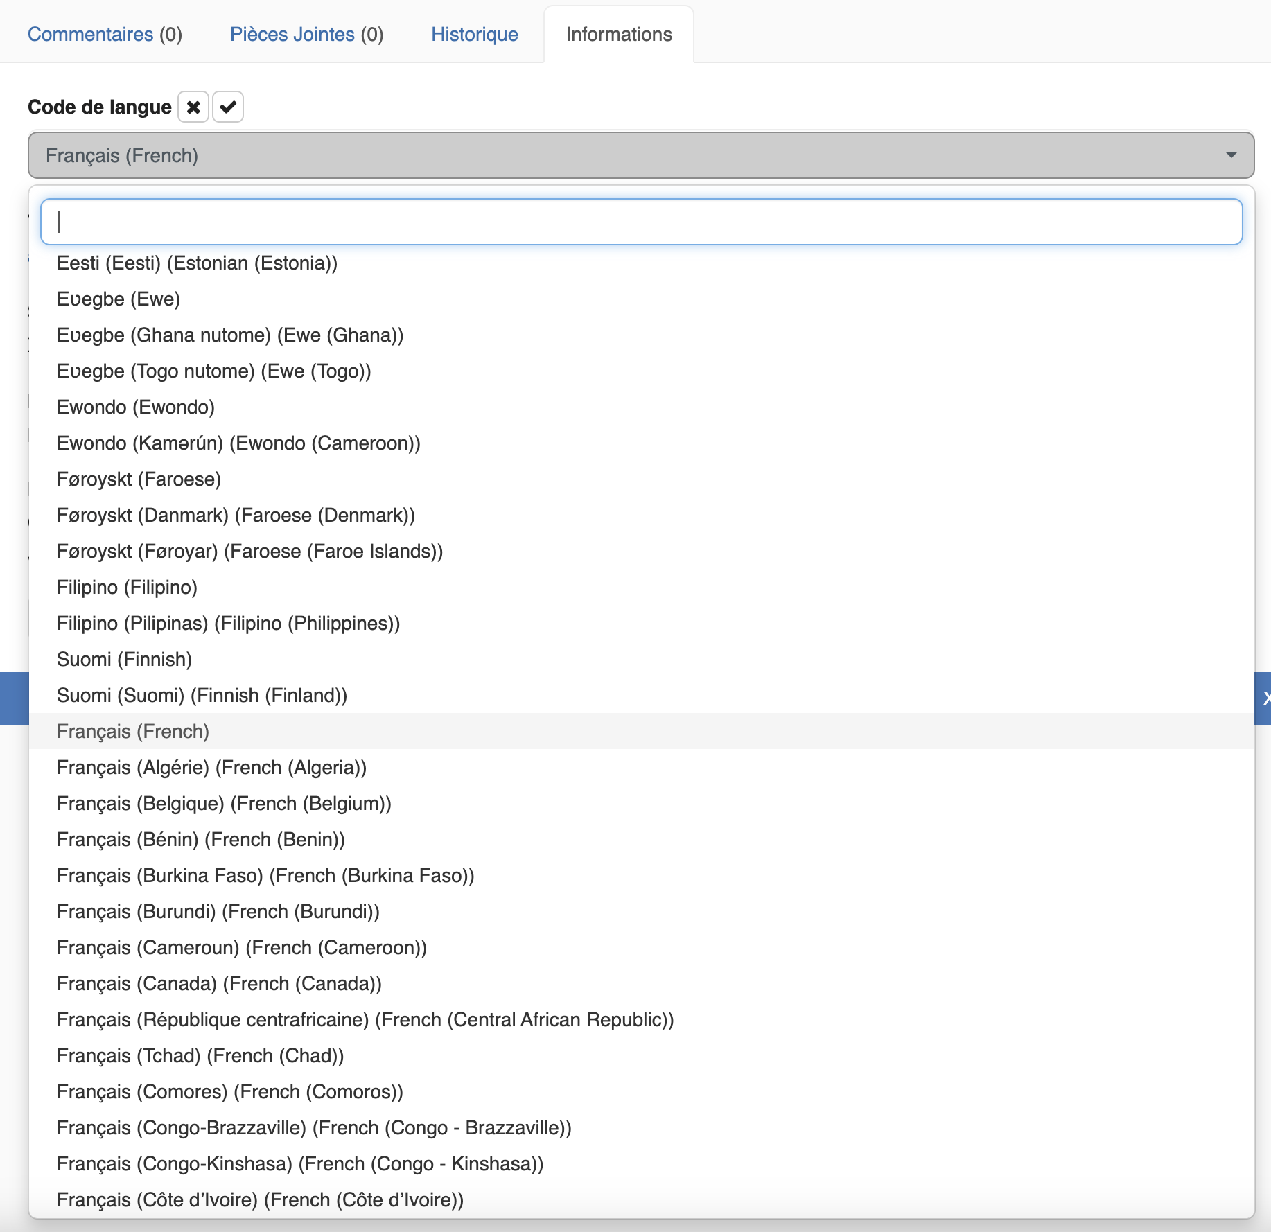Select Eesti (Eesti) (Estonian (Estonia))

coord(641,263)
